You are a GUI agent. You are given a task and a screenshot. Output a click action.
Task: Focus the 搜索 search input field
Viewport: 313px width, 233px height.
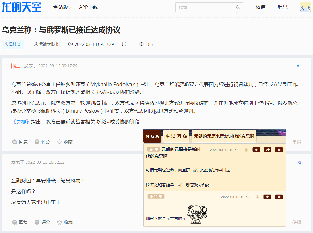point(204,7)
